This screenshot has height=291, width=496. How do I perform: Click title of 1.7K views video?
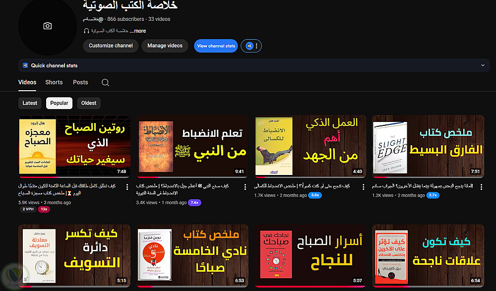(302, 186)
